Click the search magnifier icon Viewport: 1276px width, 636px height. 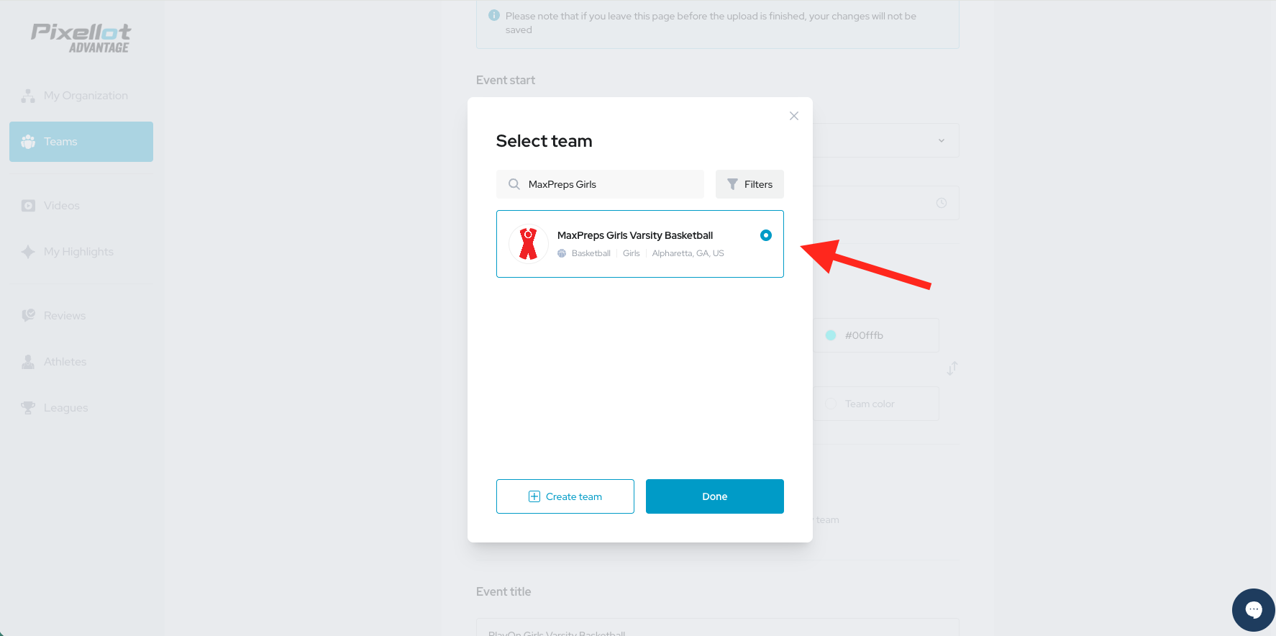tap(514, 184)
